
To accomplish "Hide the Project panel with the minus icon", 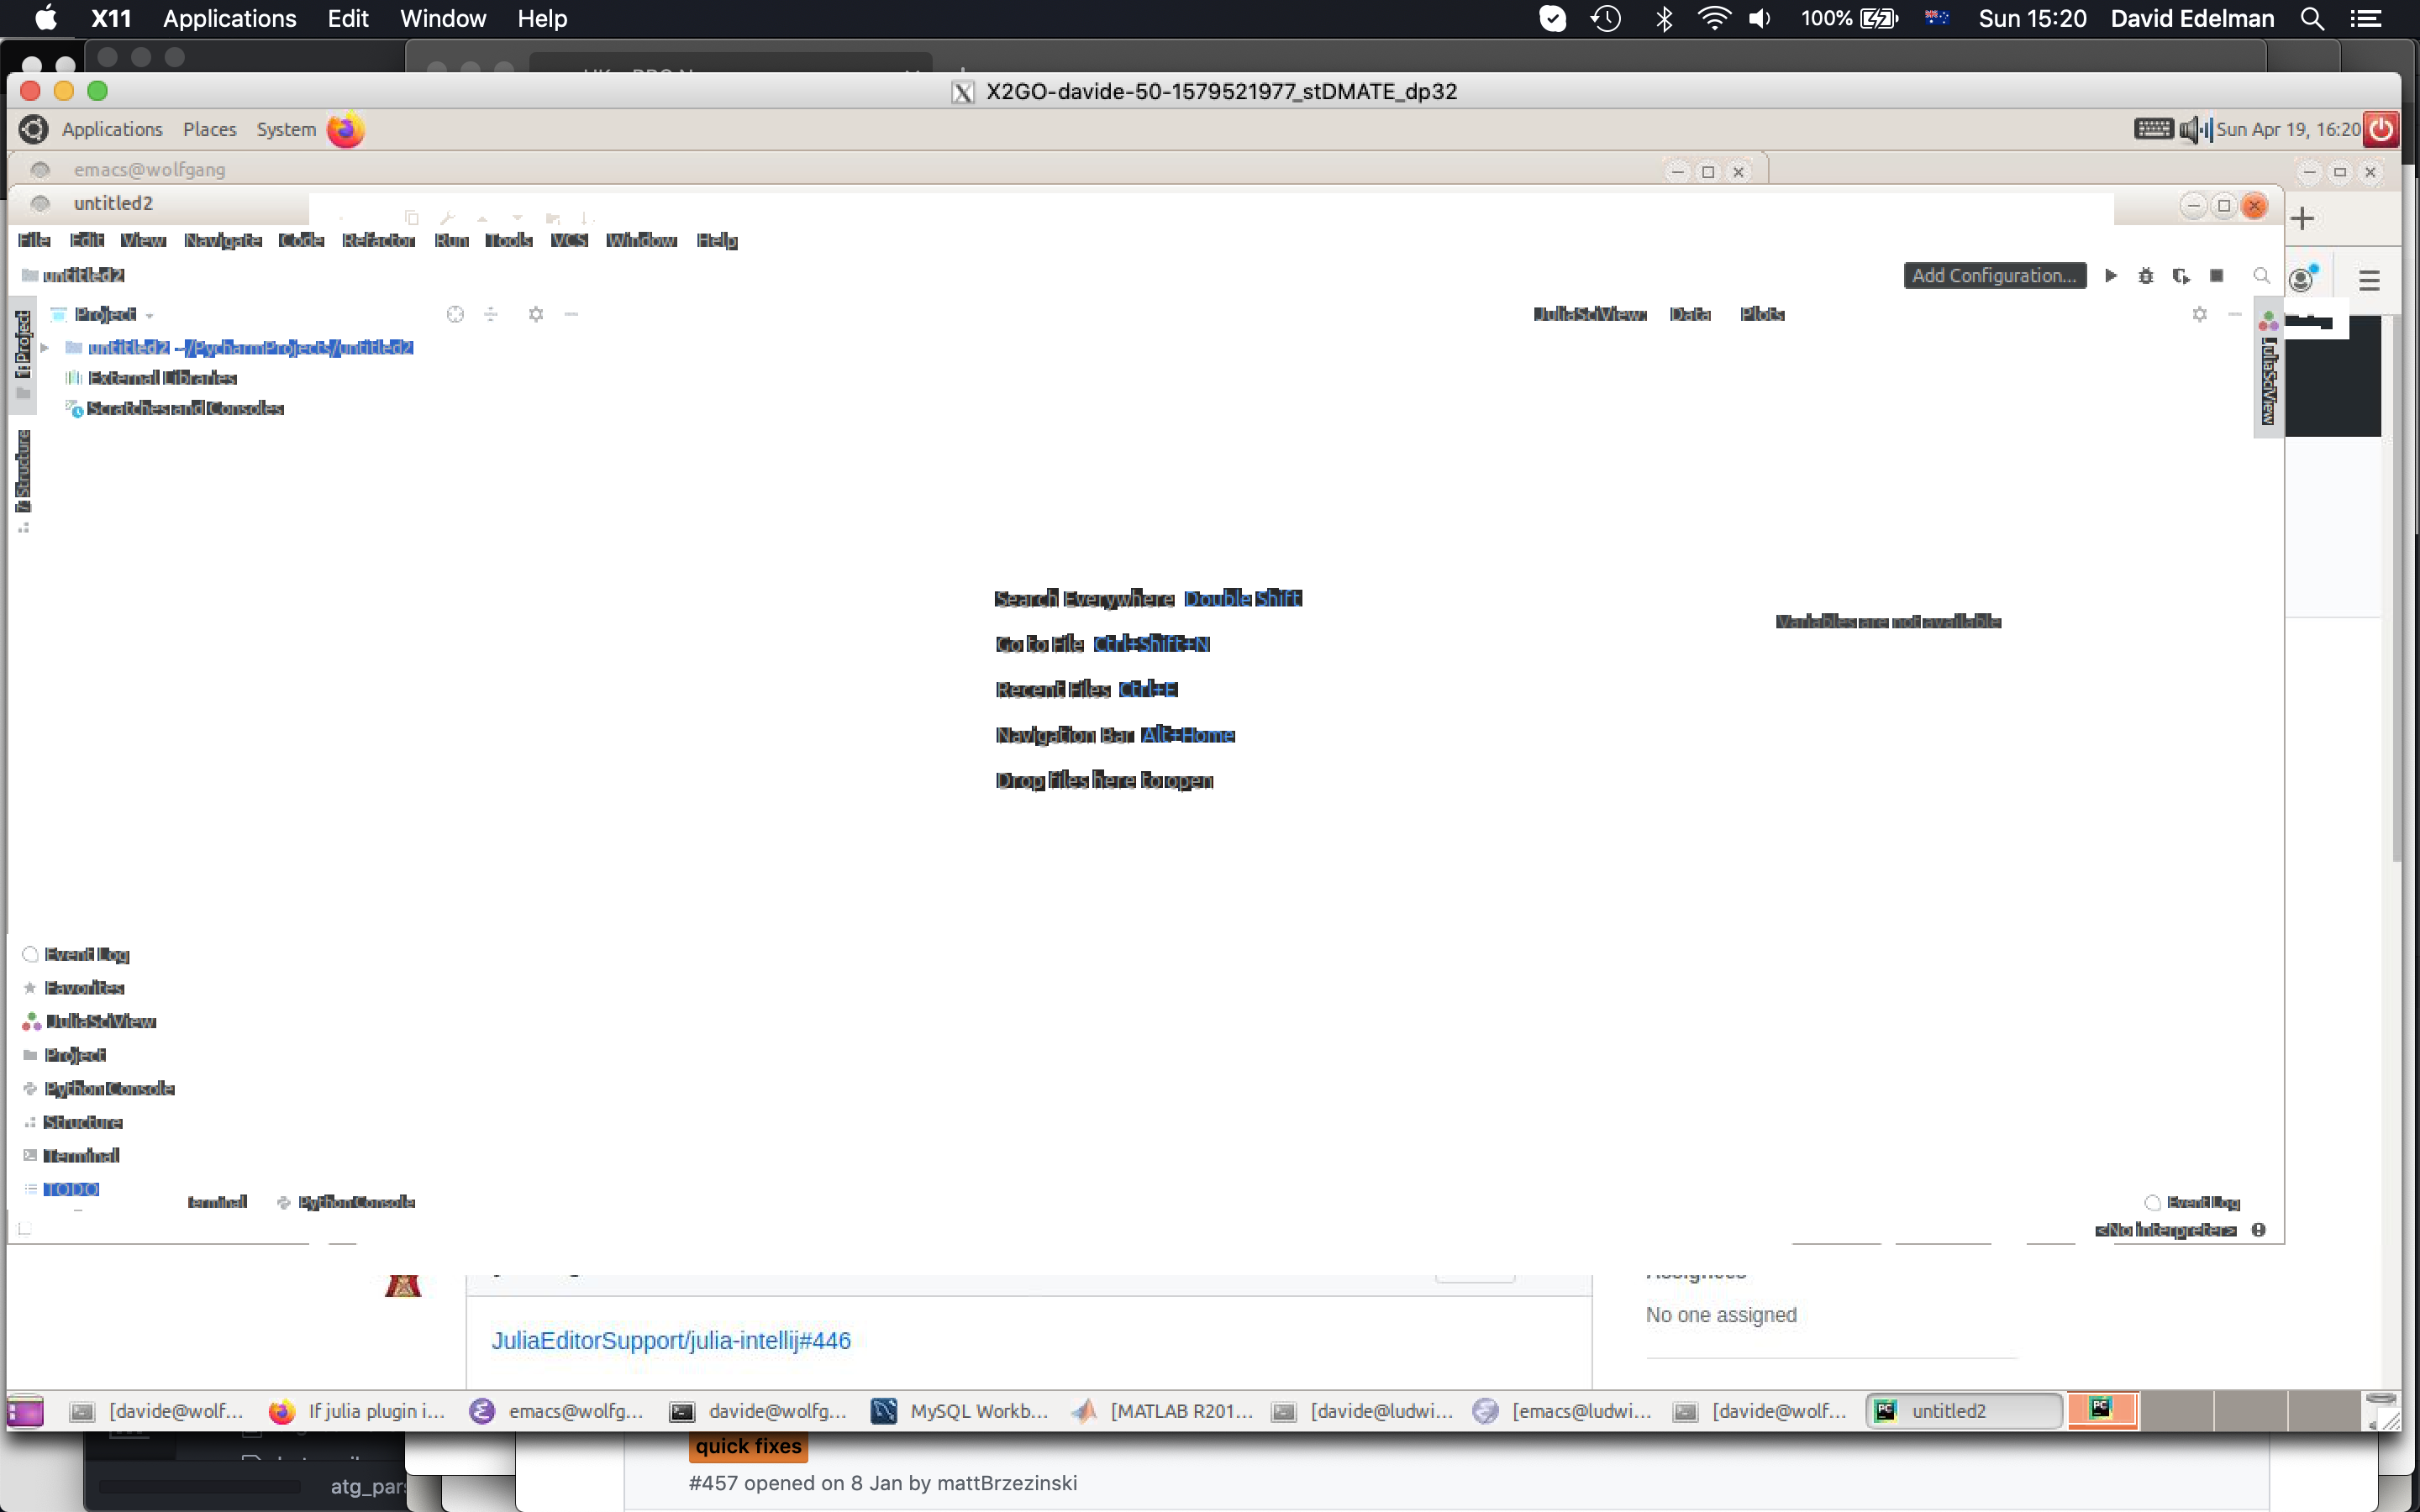I will 571,314.
